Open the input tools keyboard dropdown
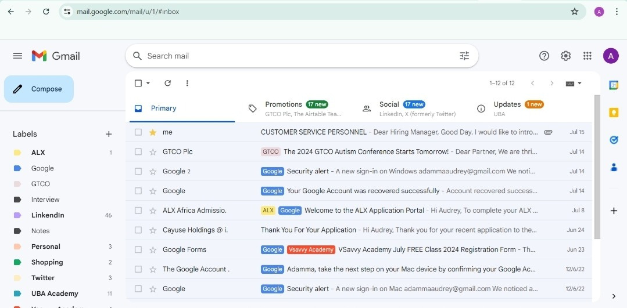The image size is (627, 308). [x=574, y=84]
